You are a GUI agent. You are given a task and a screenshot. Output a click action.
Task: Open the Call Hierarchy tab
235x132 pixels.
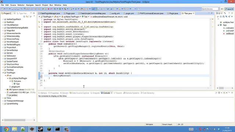(x=147, y=93)
